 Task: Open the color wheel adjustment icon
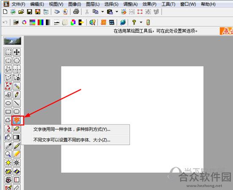pos(24,22)
